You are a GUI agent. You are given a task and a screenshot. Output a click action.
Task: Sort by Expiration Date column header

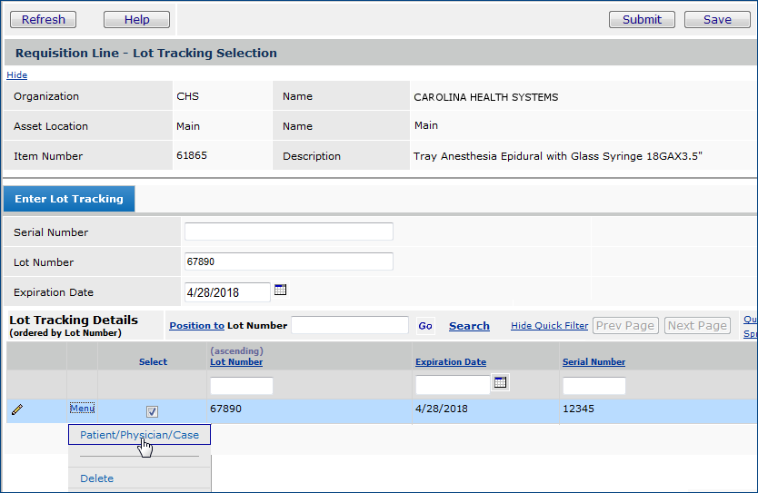tap(451, 361)
